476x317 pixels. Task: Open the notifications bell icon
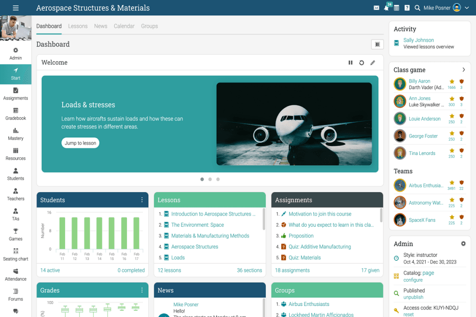point(386,8)
